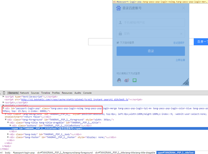Click the span#TANGRAM__PSP_2__titleText breadcrumb
Screen dimensions: 208x154
[176, 153]
